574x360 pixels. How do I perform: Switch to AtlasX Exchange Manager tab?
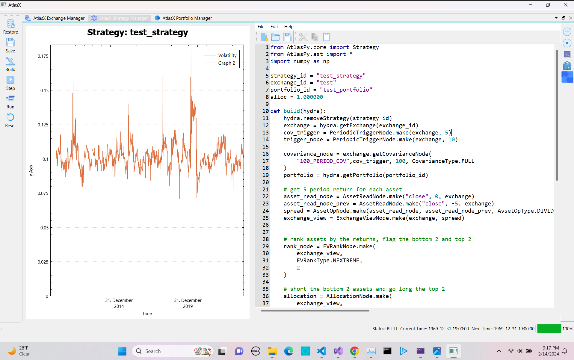(55, 18)
